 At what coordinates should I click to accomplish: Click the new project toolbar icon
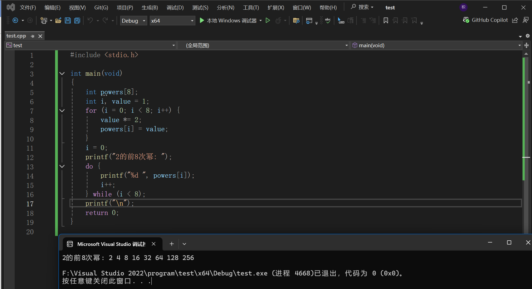[44, 20]
